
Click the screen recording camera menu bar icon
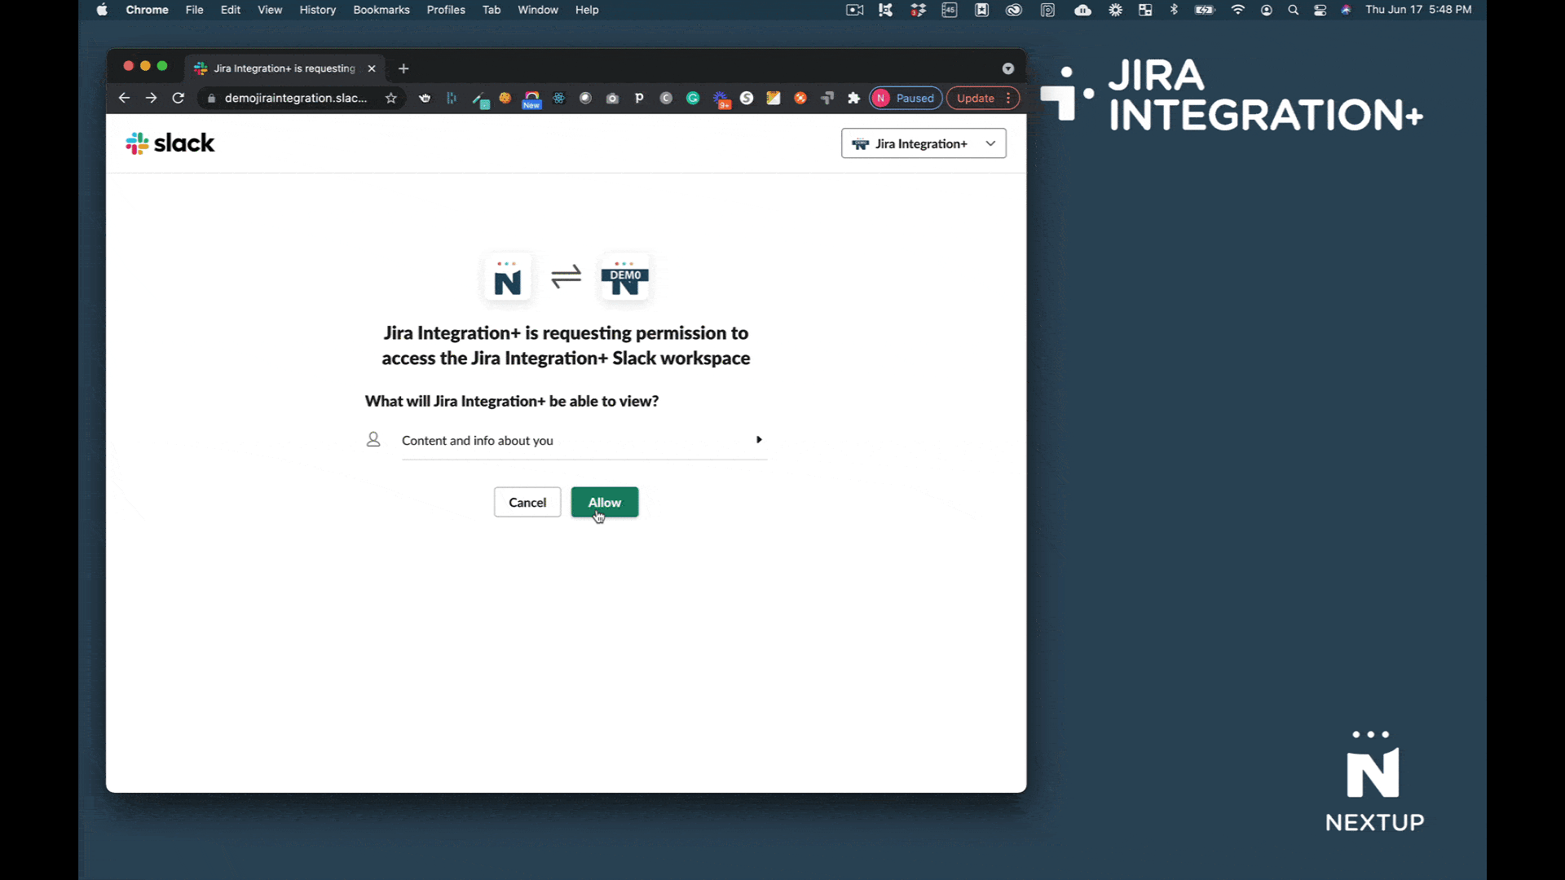[x=855, y=10]
